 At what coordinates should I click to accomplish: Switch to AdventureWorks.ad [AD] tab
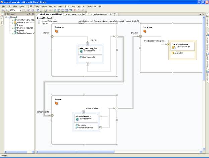click(x=76, y=14)
